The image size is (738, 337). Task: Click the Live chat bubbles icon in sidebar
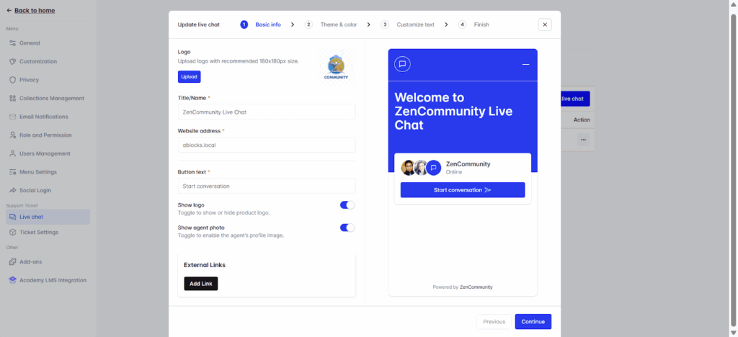pyautogui.click(x=13, y=217)
